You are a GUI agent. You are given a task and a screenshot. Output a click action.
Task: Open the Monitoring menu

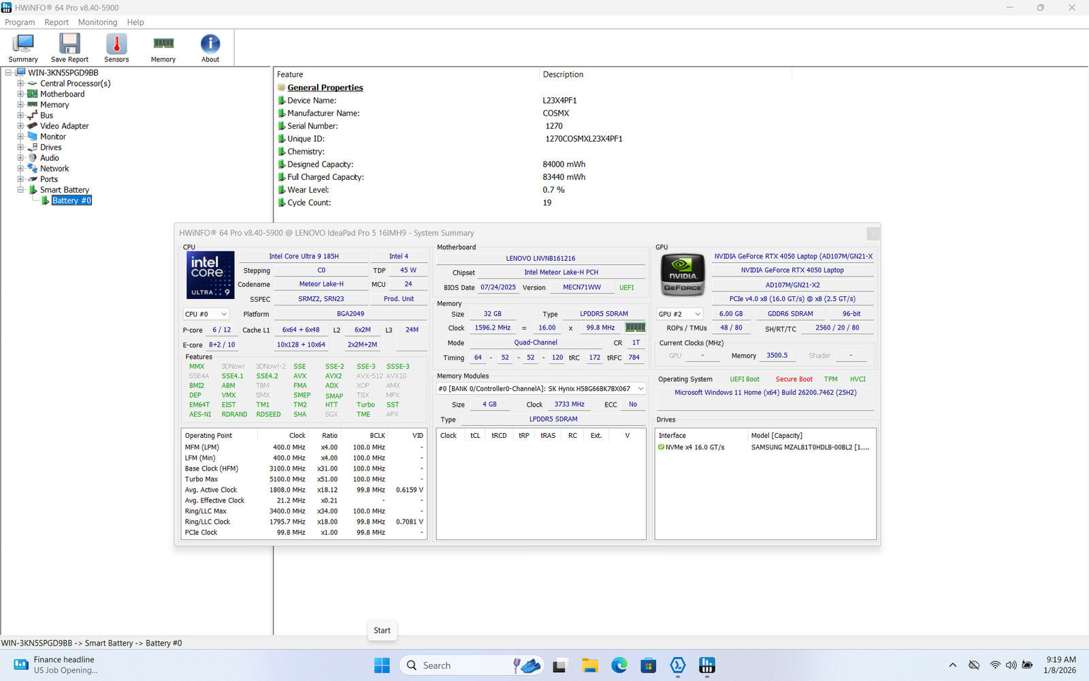pos(97,22)
